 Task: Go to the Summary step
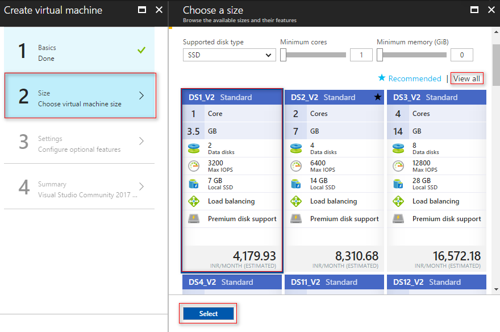[x=80, y=188]
